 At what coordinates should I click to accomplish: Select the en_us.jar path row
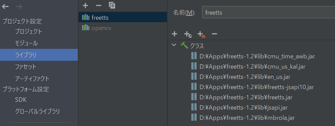pyautogui.click(x=245, y=77)
